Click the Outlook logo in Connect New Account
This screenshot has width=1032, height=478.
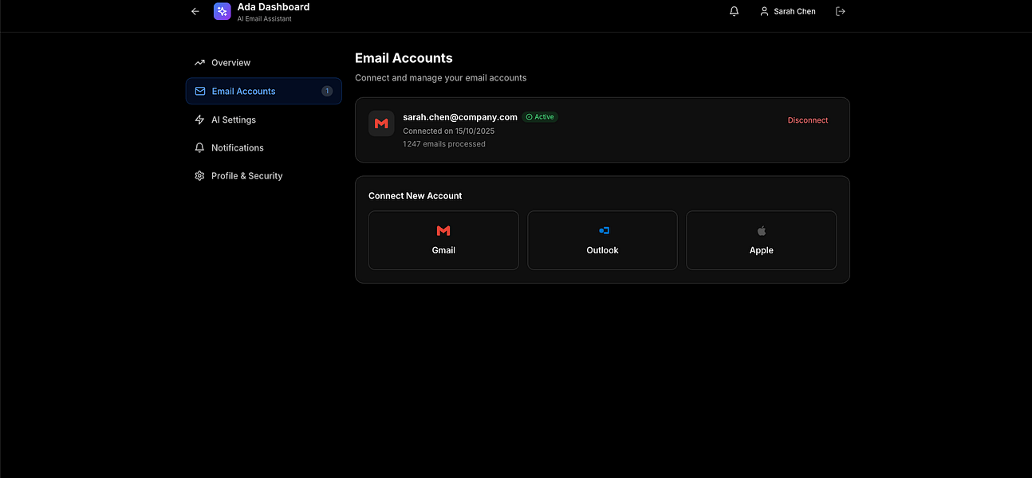pyautogui.click(x=604, y=230)
